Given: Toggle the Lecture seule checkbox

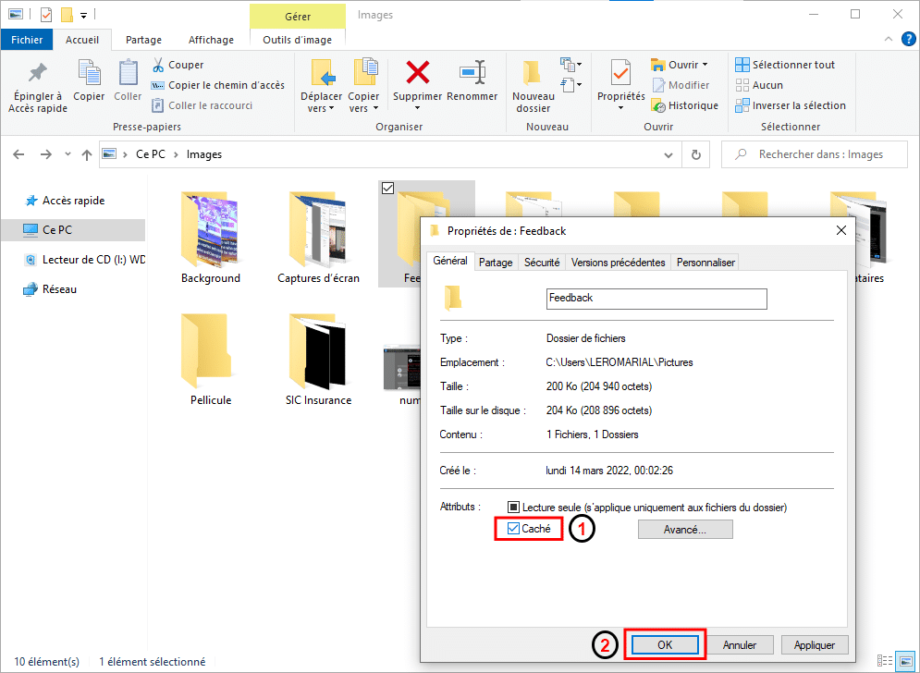Looking at the screenshot, I should pyautogui.click(x=513, y=507).
